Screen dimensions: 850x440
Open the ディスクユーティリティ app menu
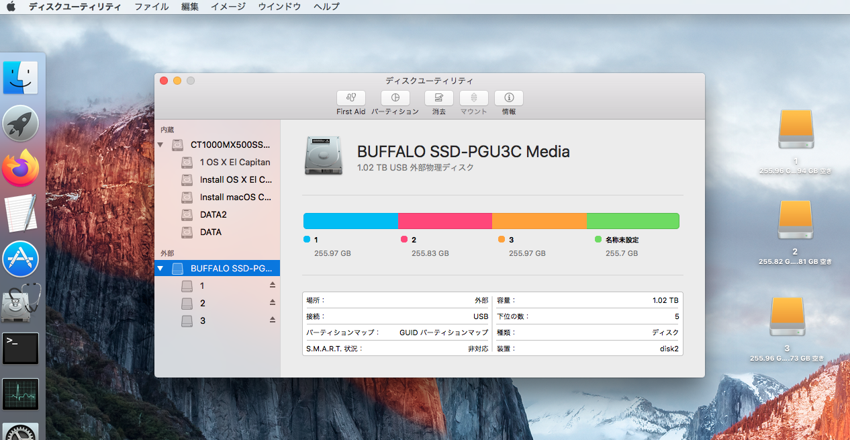coord(75,7)
